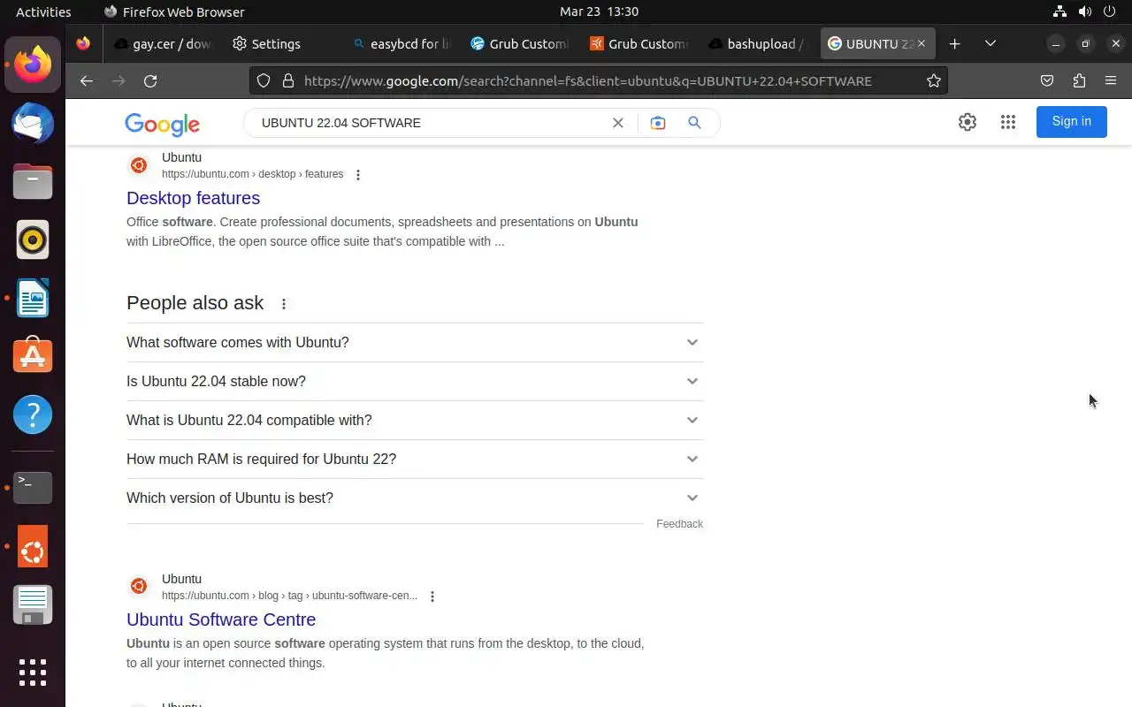Open Firefox from the dock
This screenshot has height=707, width=1132.
[33, 65]
